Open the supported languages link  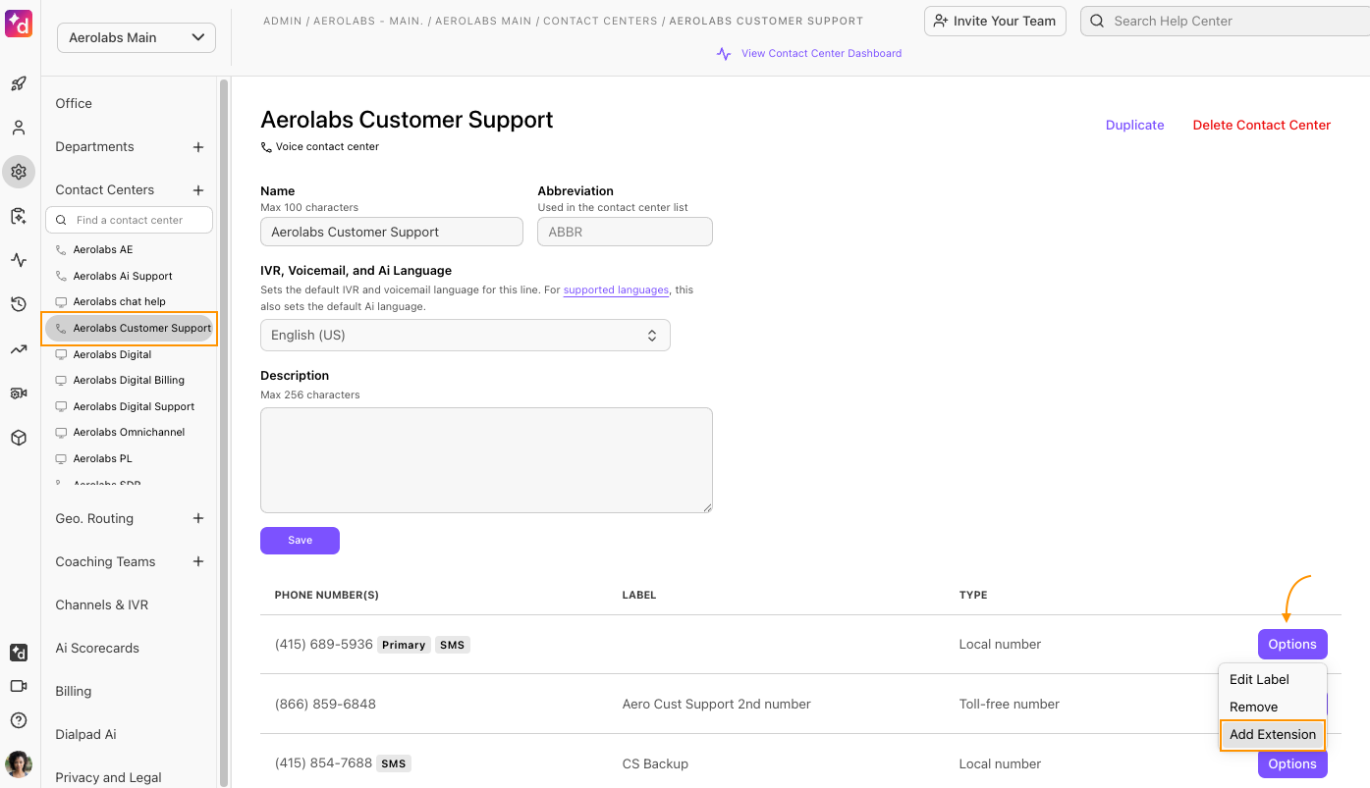pyautogui.click(x=616, y=290)
